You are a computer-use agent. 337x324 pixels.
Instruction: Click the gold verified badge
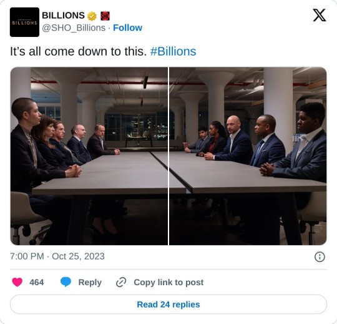[x=92, y=16]
